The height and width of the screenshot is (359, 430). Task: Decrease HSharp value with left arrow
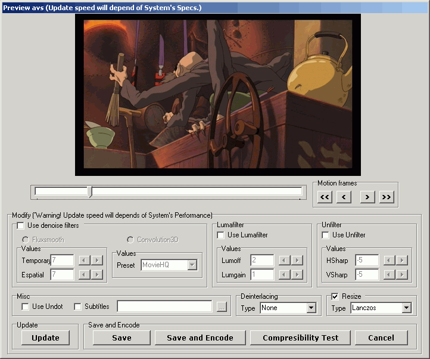pyautogui.click(x=389, y=260)
